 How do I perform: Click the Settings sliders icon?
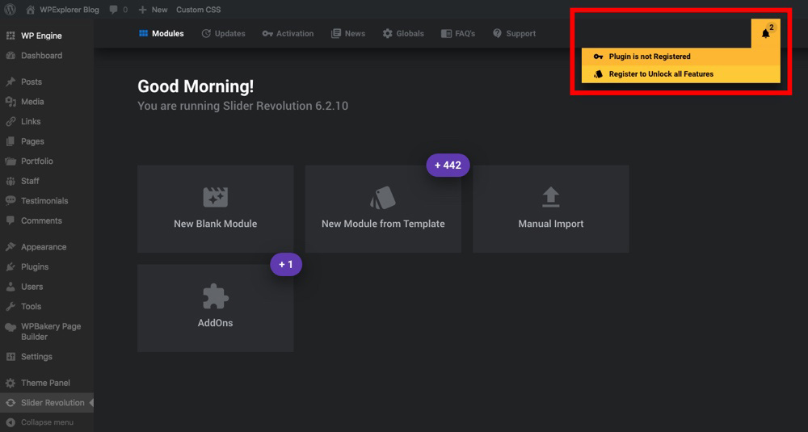click(x=11, y=356)
